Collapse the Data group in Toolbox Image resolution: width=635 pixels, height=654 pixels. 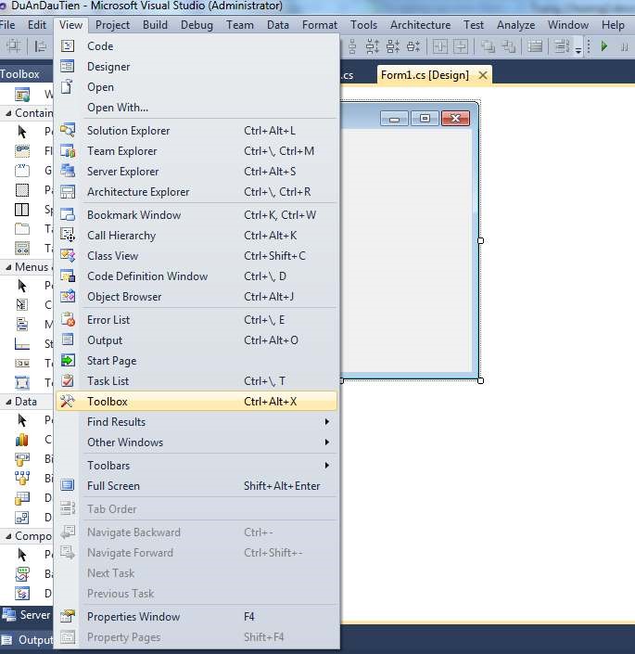pos(7,402)
